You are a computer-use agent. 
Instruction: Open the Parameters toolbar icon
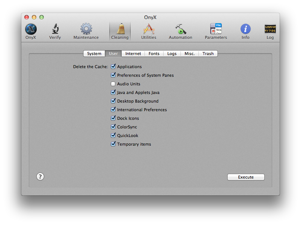pyautogui.click(x=216, y=29)
